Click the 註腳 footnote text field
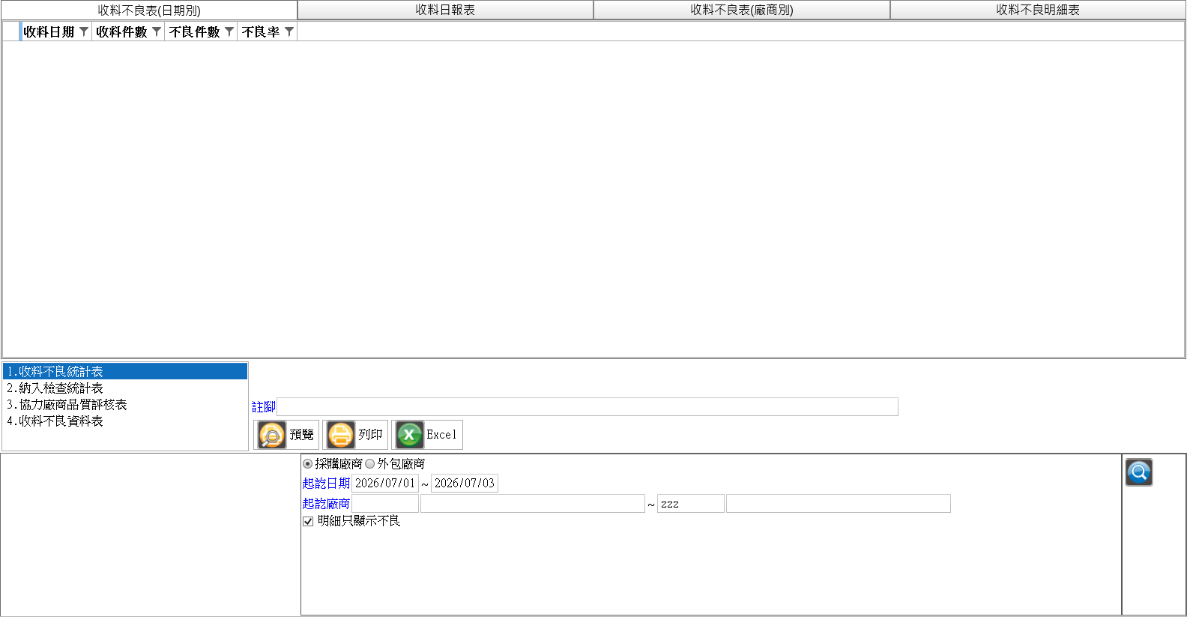Image resolution: width=1187 pixels, height=617 pixels. point(588,406)
